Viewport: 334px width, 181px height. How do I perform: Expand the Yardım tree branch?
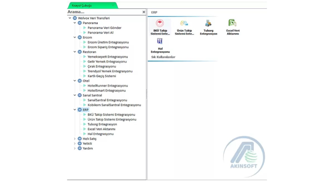coord(75,148)
